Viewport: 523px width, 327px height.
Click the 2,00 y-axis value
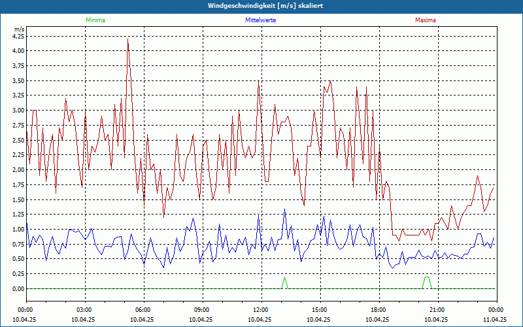pyautogui.click(x=18, y=170)
